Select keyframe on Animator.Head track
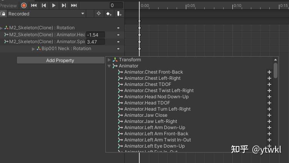Screen dimensions: 289x163 140,35
